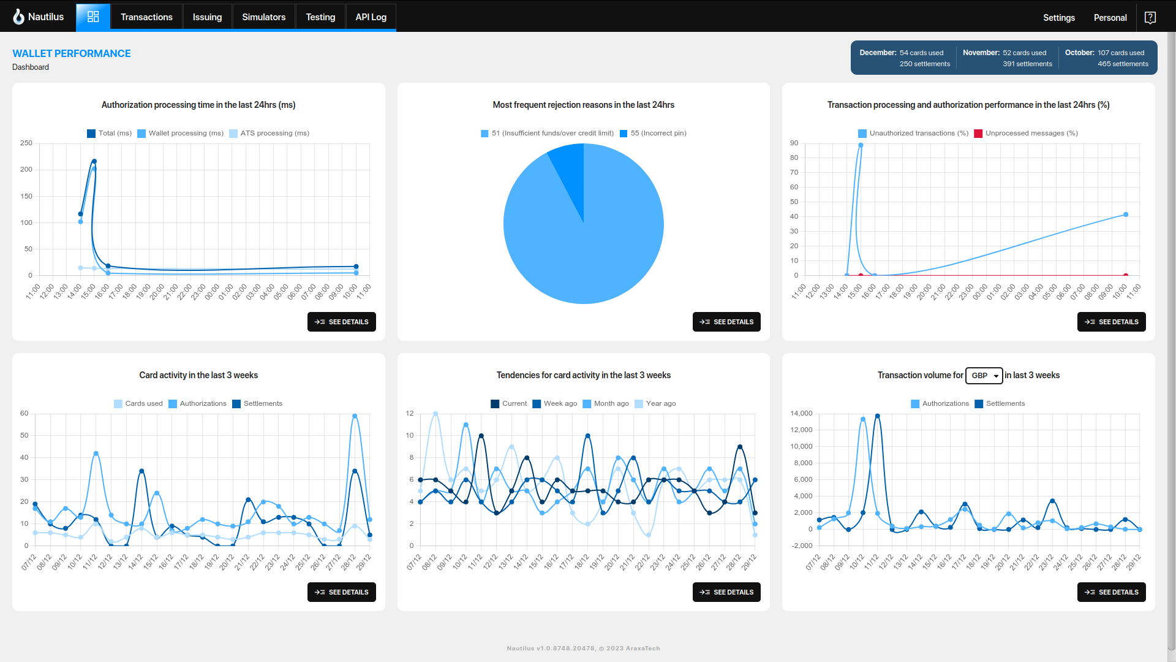Open the Personal link in the top bar

(1109, 18)
